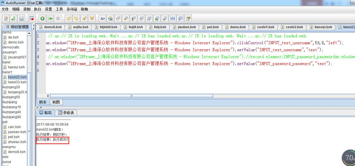Select the democratic folder in the tree
The image size is (355, 166).
click(11, 47)
